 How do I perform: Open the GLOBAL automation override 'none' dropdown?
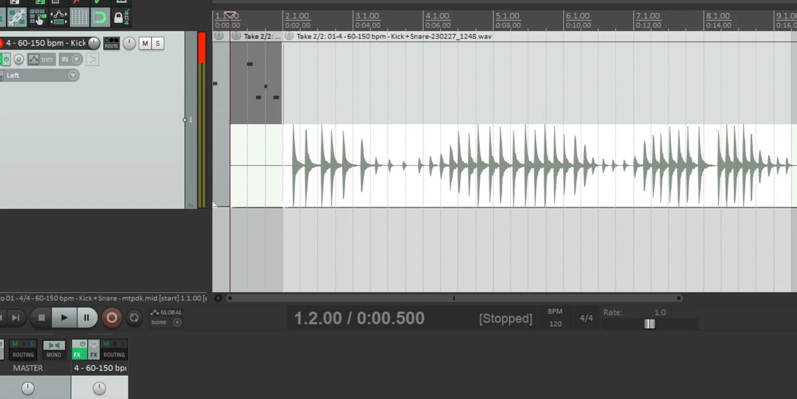[x=166, y=322]
